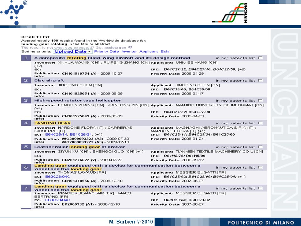Viewport: 301px width, 226px height.
Task: Click M. Barbieri © 2010 footer text
Action: pos(131,222)
